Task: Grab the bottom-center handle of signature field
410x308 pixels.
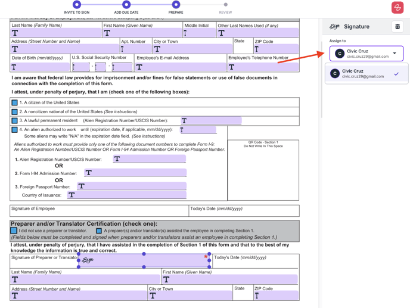Action: pyautogui.click(x=144, y=267)
